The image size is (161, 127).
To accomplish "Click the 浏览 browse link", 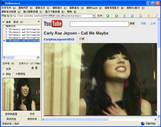I will click(143, 23).
